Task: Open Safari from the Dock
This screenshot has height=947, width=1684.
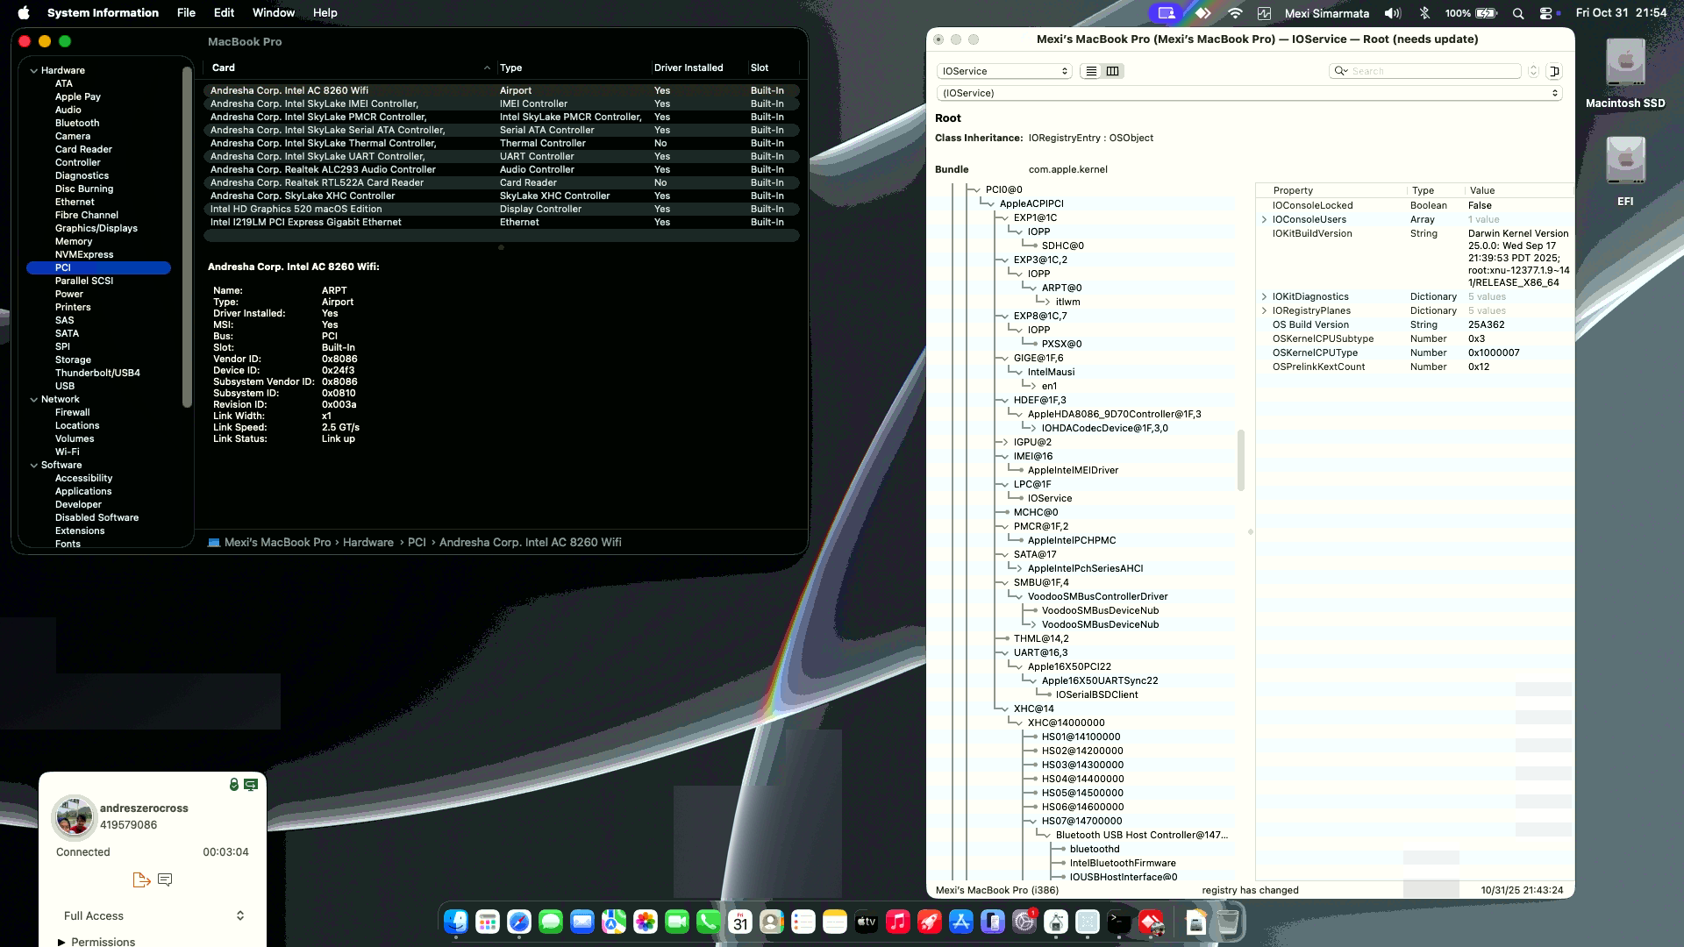Action: coord(519,922)
